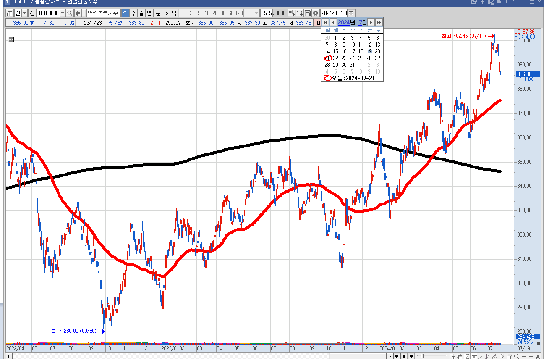Expand the symbol code 10100000 dropdown

(x=63, y=13)
